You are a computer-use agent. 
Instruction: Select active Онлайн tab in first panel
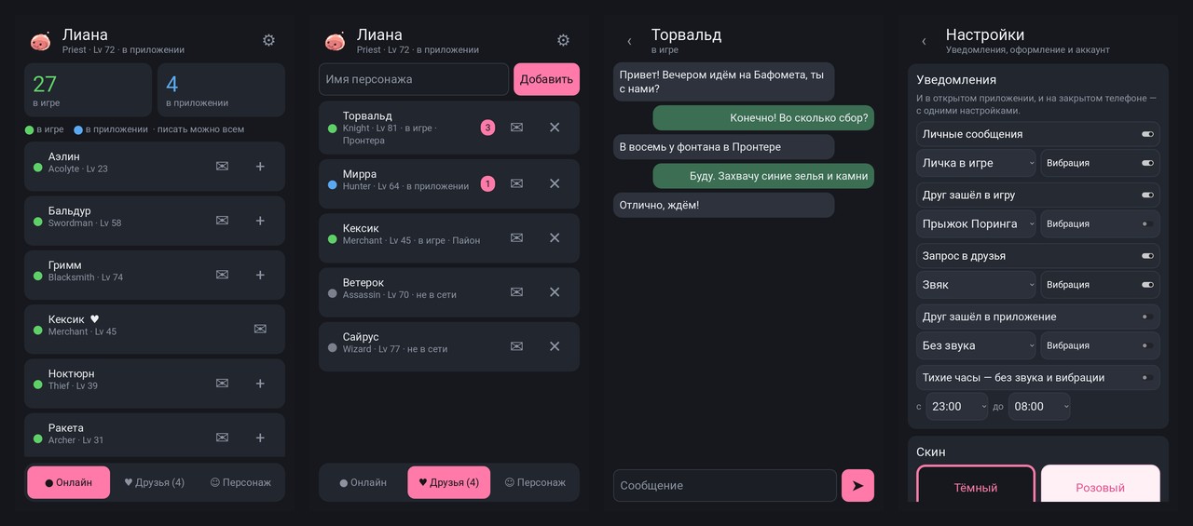click(69, 482)
